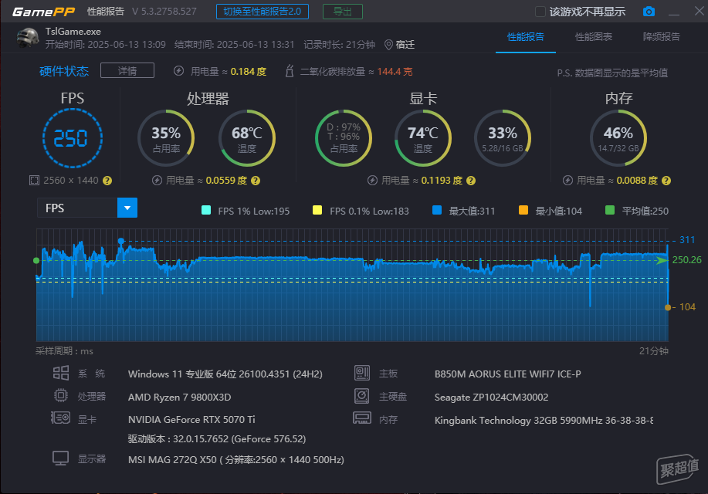Screen dimensions: 708x494
Task: Click the 导出 export button
Action: 343,12
